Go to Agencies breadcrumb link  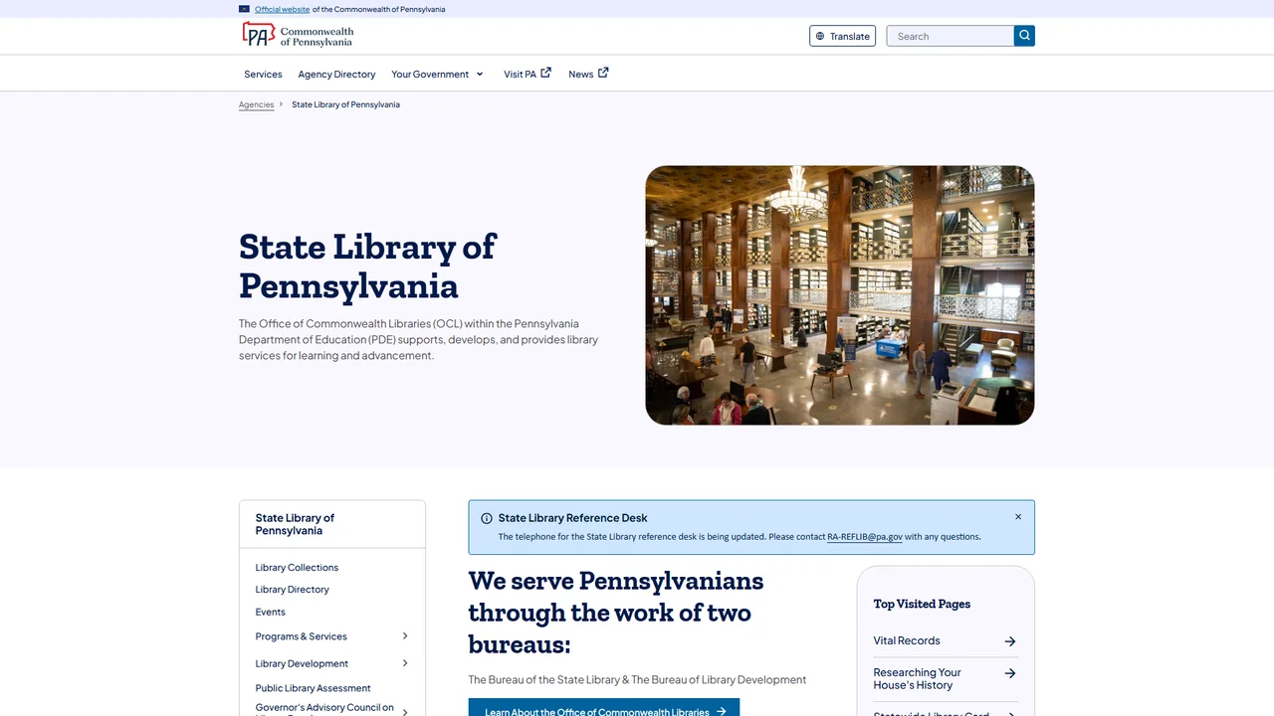tap(256, 104)
